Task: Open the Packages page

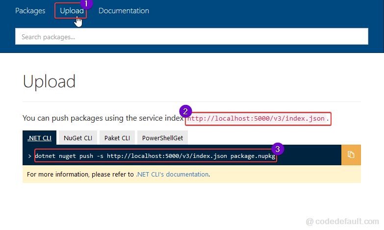Action: (x=30, y=11)
